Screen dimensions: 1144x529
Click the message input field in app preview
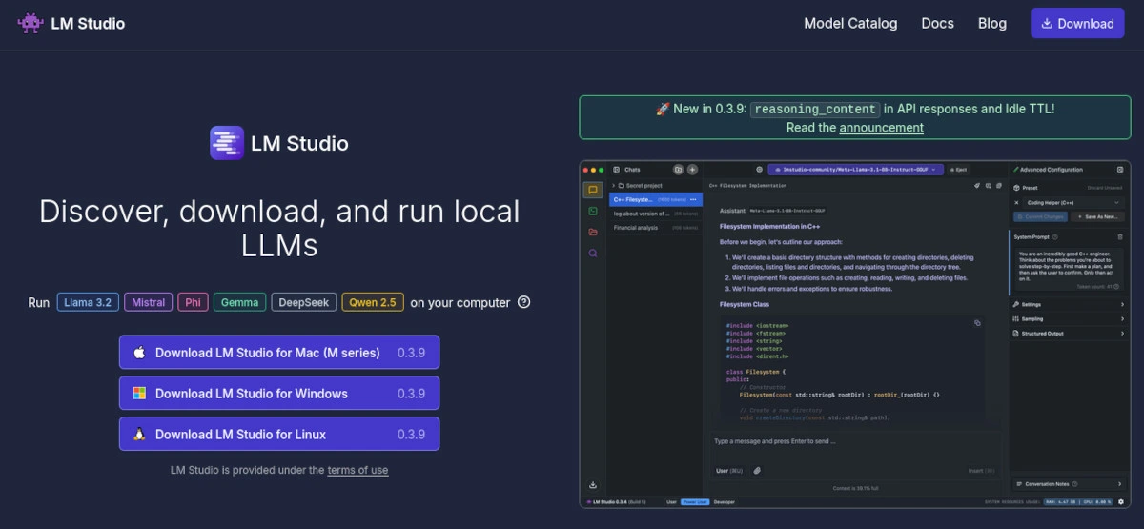[x=848, y=441]
